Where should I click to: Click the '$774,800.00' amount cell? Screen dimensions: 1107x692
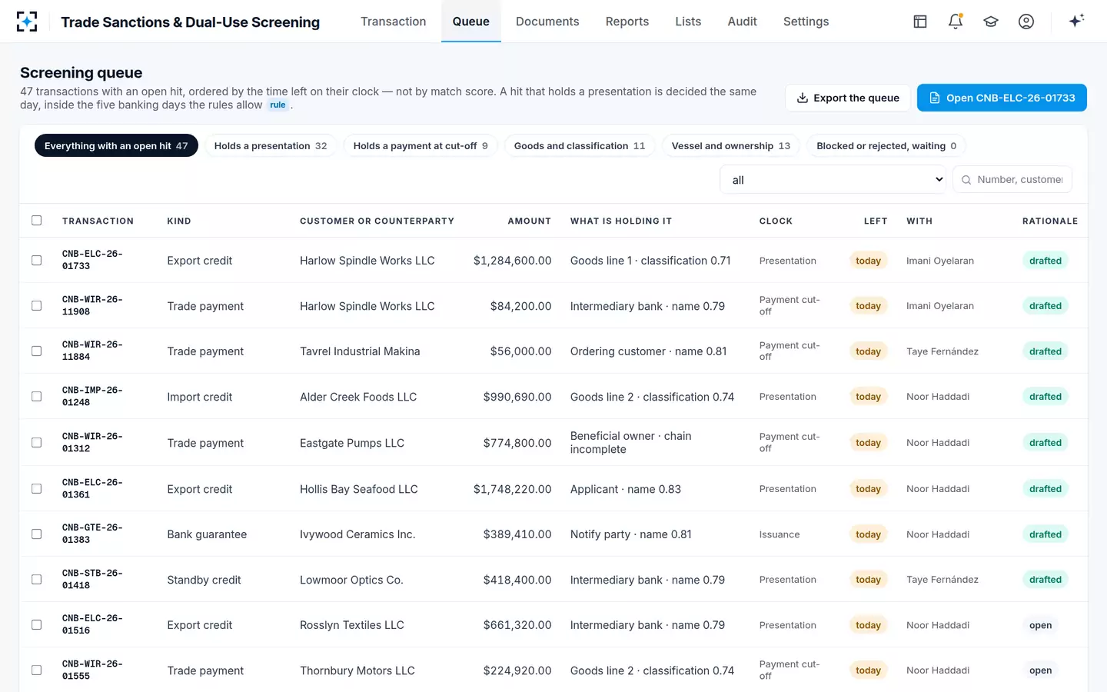(x=517, y=443)
